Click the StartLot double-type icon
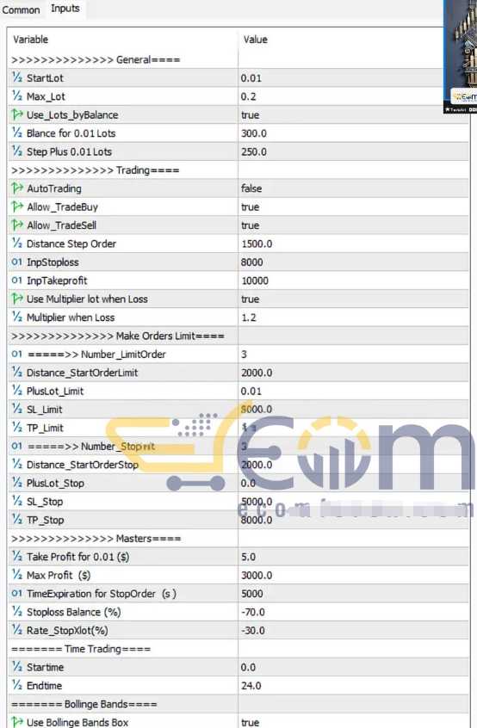The height and width of the screenshot is (728, 477). pos(17,78)
